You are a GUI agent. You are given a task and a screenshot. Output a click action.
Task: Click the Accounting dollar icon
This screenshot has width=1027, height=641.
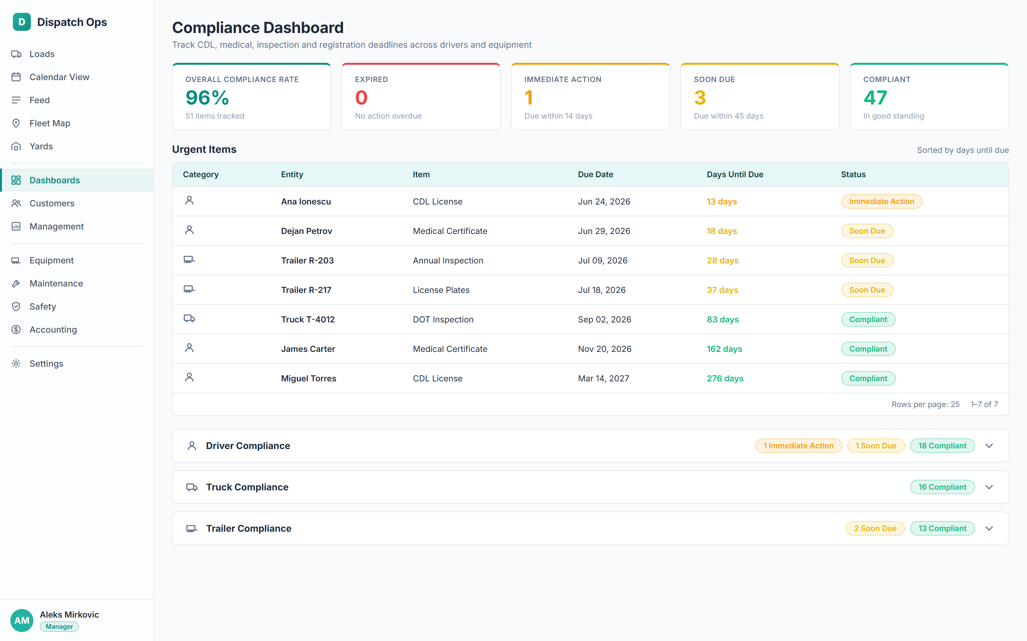click(16, 330)
